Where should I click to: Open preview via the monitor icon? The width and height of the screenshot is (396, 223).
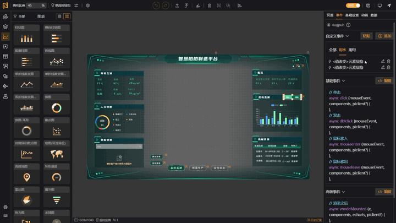380,6
